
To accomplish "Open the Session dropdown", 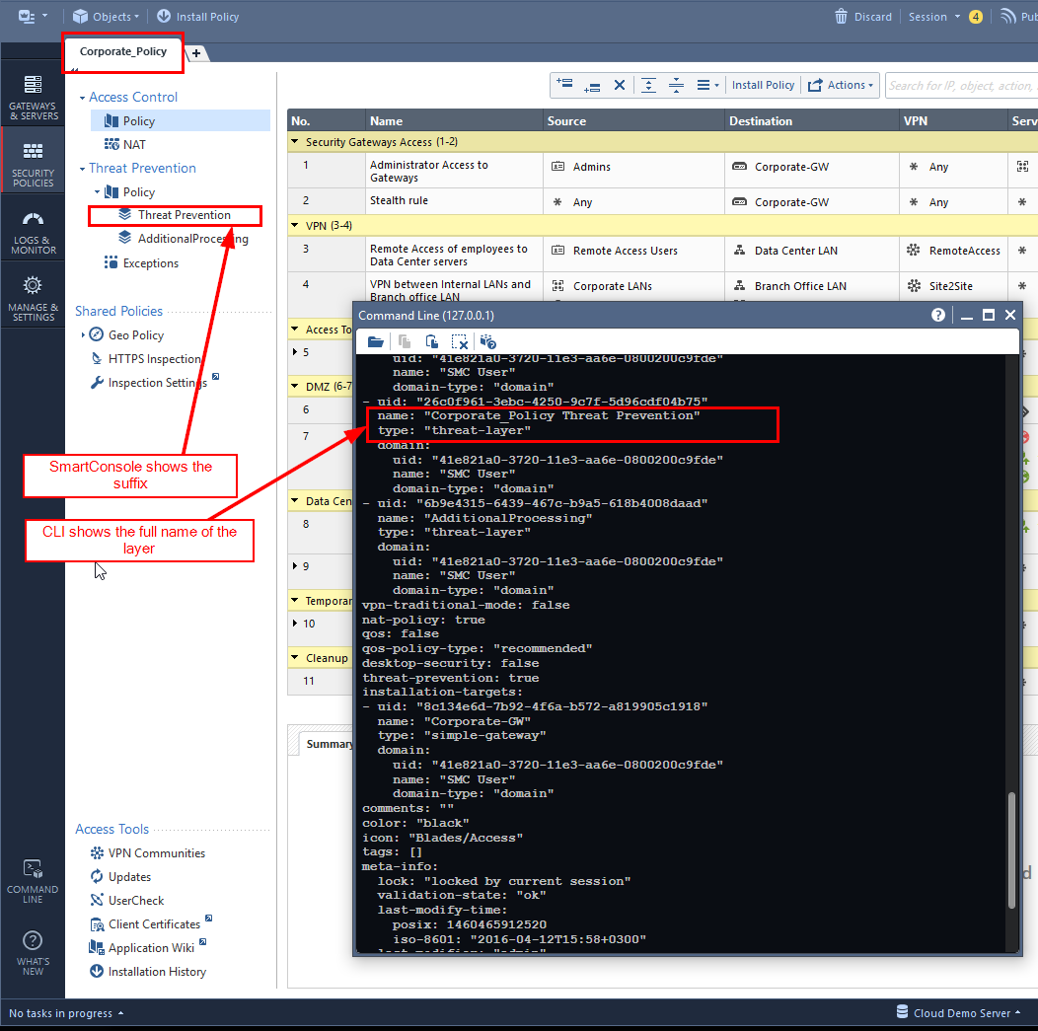I will pyautogui.click(x=934, y=17).
